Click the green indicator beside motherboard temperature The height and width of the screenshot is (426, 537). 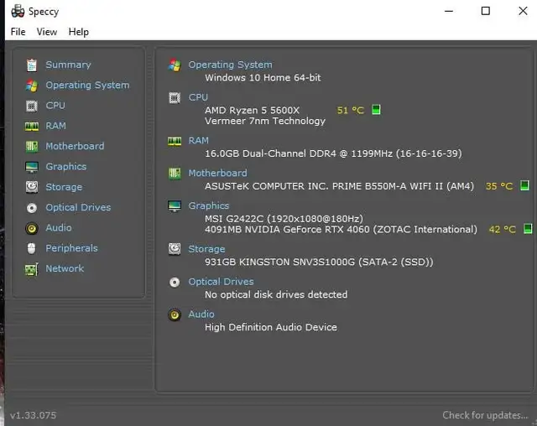click(524, 186)
